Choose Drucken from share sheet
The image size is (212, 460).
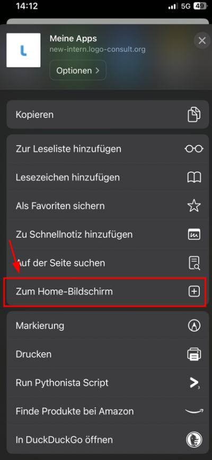coord(106,354)
